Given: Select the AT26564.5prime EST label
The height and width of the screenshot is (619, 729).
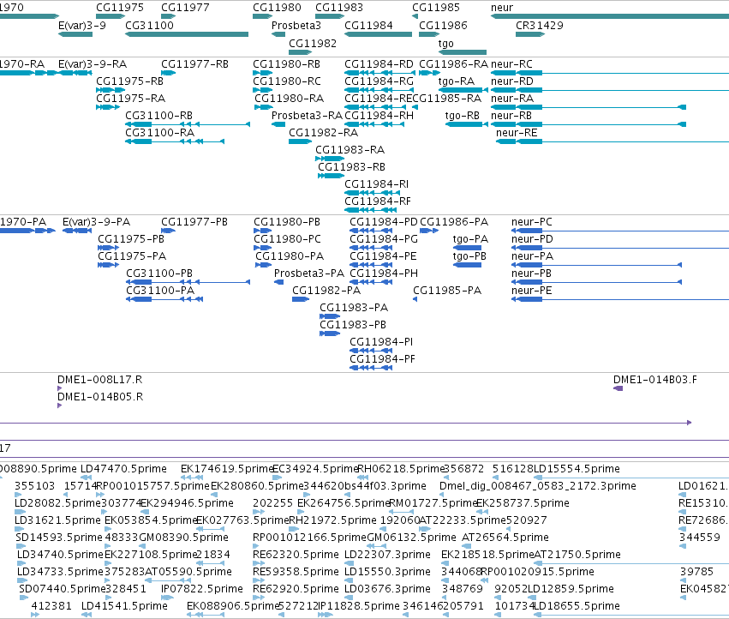Looking at the screenshot, I should (x=505, y=538).
